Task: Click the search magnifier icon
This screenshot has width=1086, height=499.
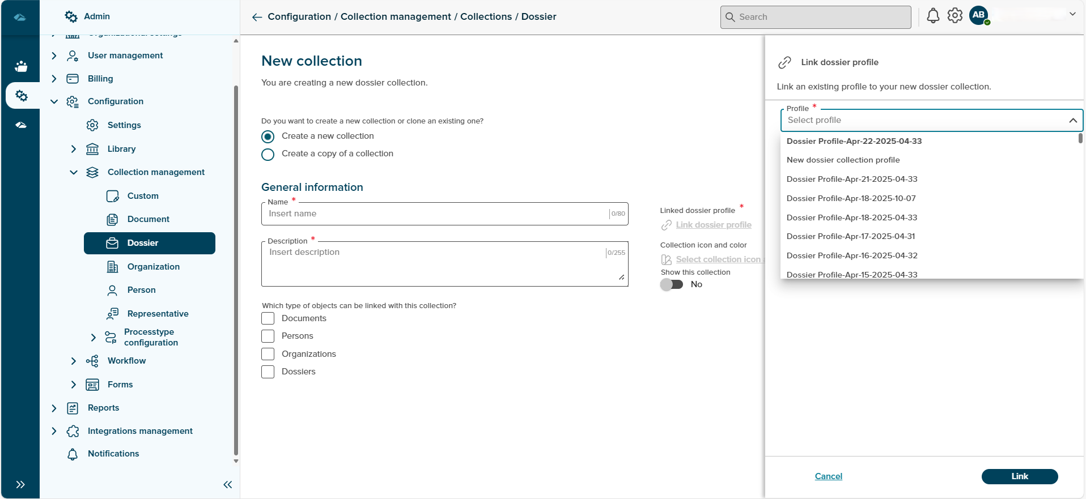Action: click(731, 17)
